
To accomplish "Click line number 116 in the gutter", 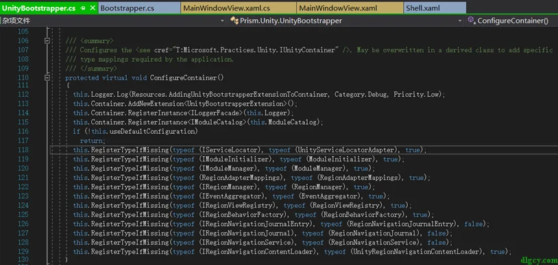I will [23, 131].
